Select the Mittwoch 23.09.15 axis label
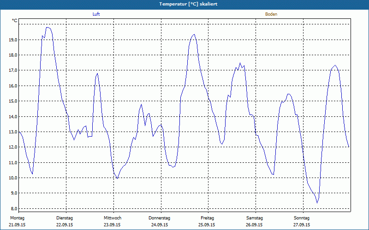 [x=113, y=221]
